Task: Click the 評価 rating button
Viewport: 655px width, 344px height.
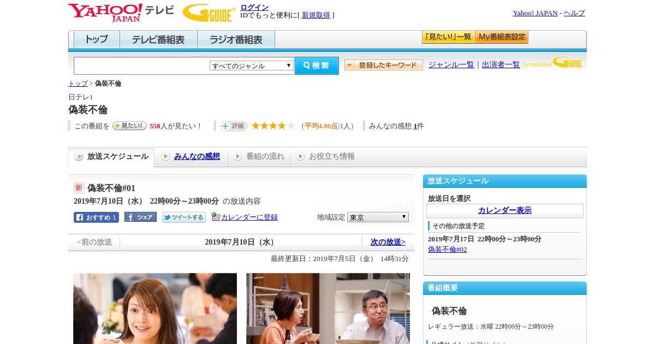Action: (234, 126)
